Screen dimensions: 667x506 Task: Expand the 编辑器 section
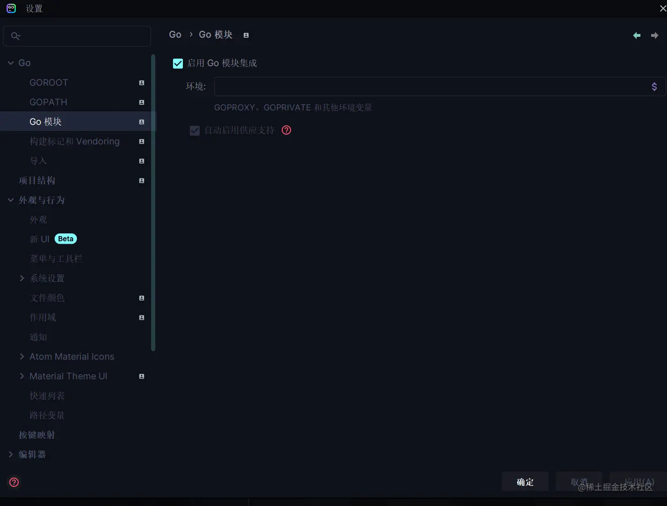click(11, 454)
